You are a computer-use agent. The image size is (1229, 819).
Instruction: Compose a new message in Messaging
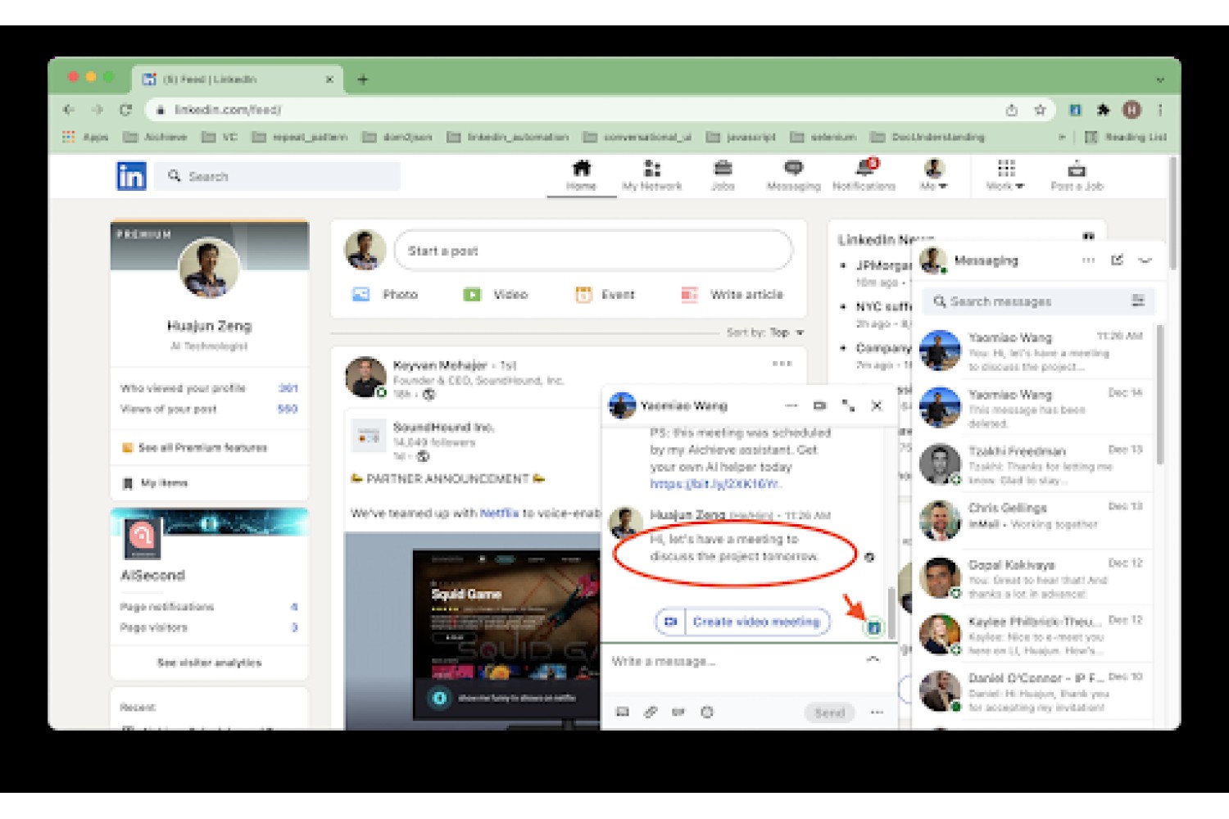tap(1117, 260)
